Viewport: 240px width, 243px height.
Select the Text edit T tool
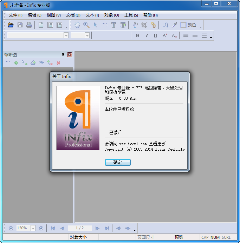[114, 25]
